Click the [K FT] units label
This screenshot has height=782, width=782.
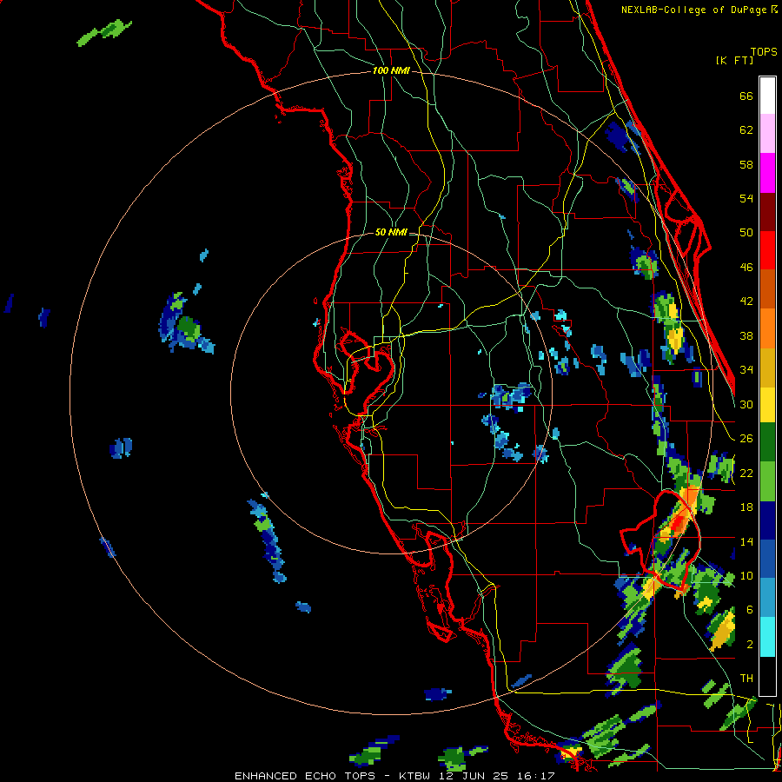click(734, 60)
